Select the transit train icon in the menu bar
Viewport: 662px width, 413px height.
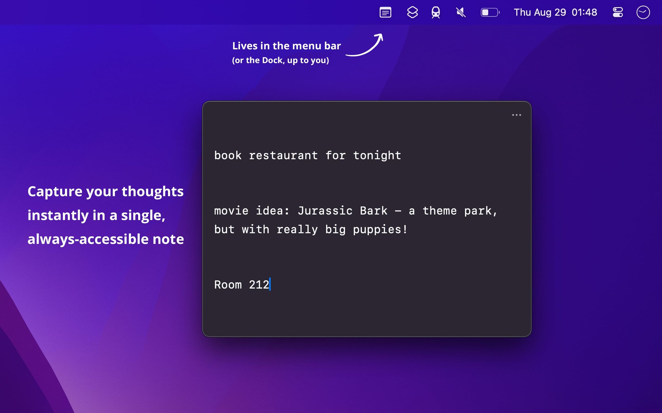[x=436, y=12]
